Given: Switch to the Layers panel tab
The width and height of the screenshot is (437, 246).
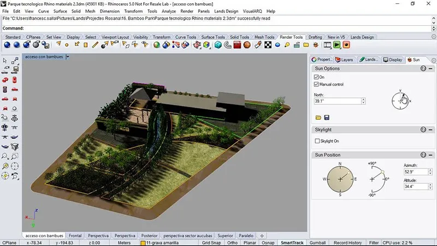Looking at the screenshot, I should coord(344,60).
